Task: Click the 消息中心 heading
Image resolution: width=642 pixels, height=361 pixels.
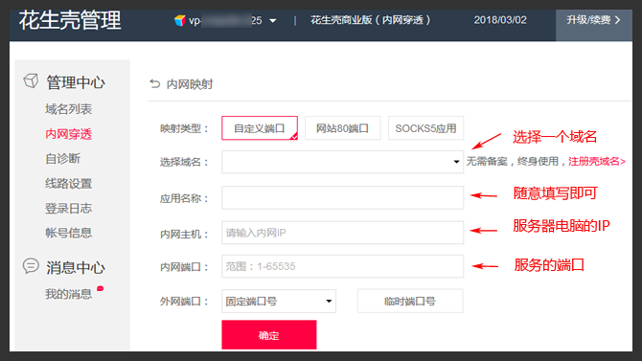Action: (76, 267)
